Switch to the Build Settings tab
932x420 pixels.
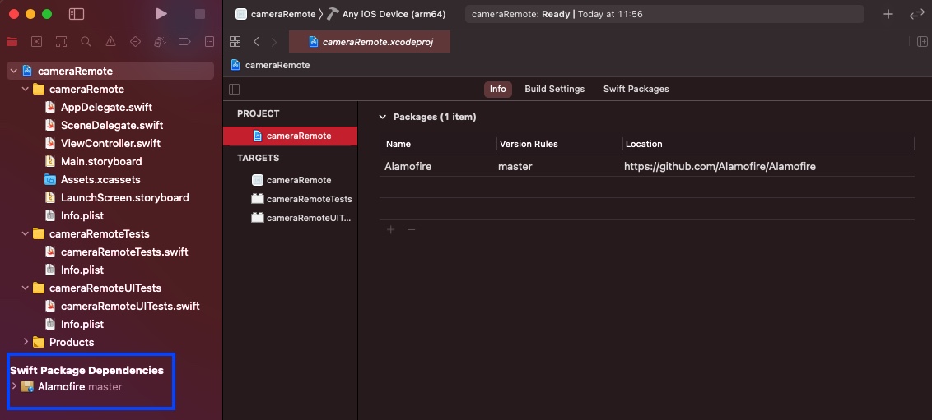tap(555, 89)
